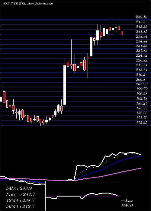This screenshot has width=151, height=211.
Task: Click inside the MACD inset chart
Action: 83,196
